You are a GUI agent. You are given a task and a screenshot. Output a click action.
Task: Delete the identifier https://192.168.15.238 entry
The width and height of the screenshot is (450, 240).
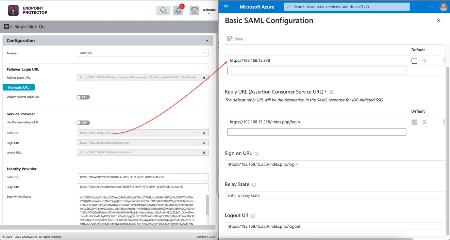pyautogui.click(x=444, y=61)
